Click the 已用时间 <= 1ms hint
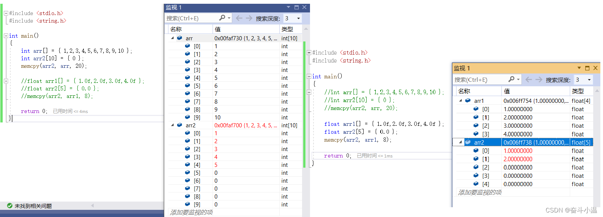Screen dimensions: 603x217 pos(375,156)
